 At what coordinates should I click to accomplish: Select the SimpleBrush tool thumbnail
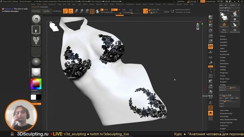224,25
